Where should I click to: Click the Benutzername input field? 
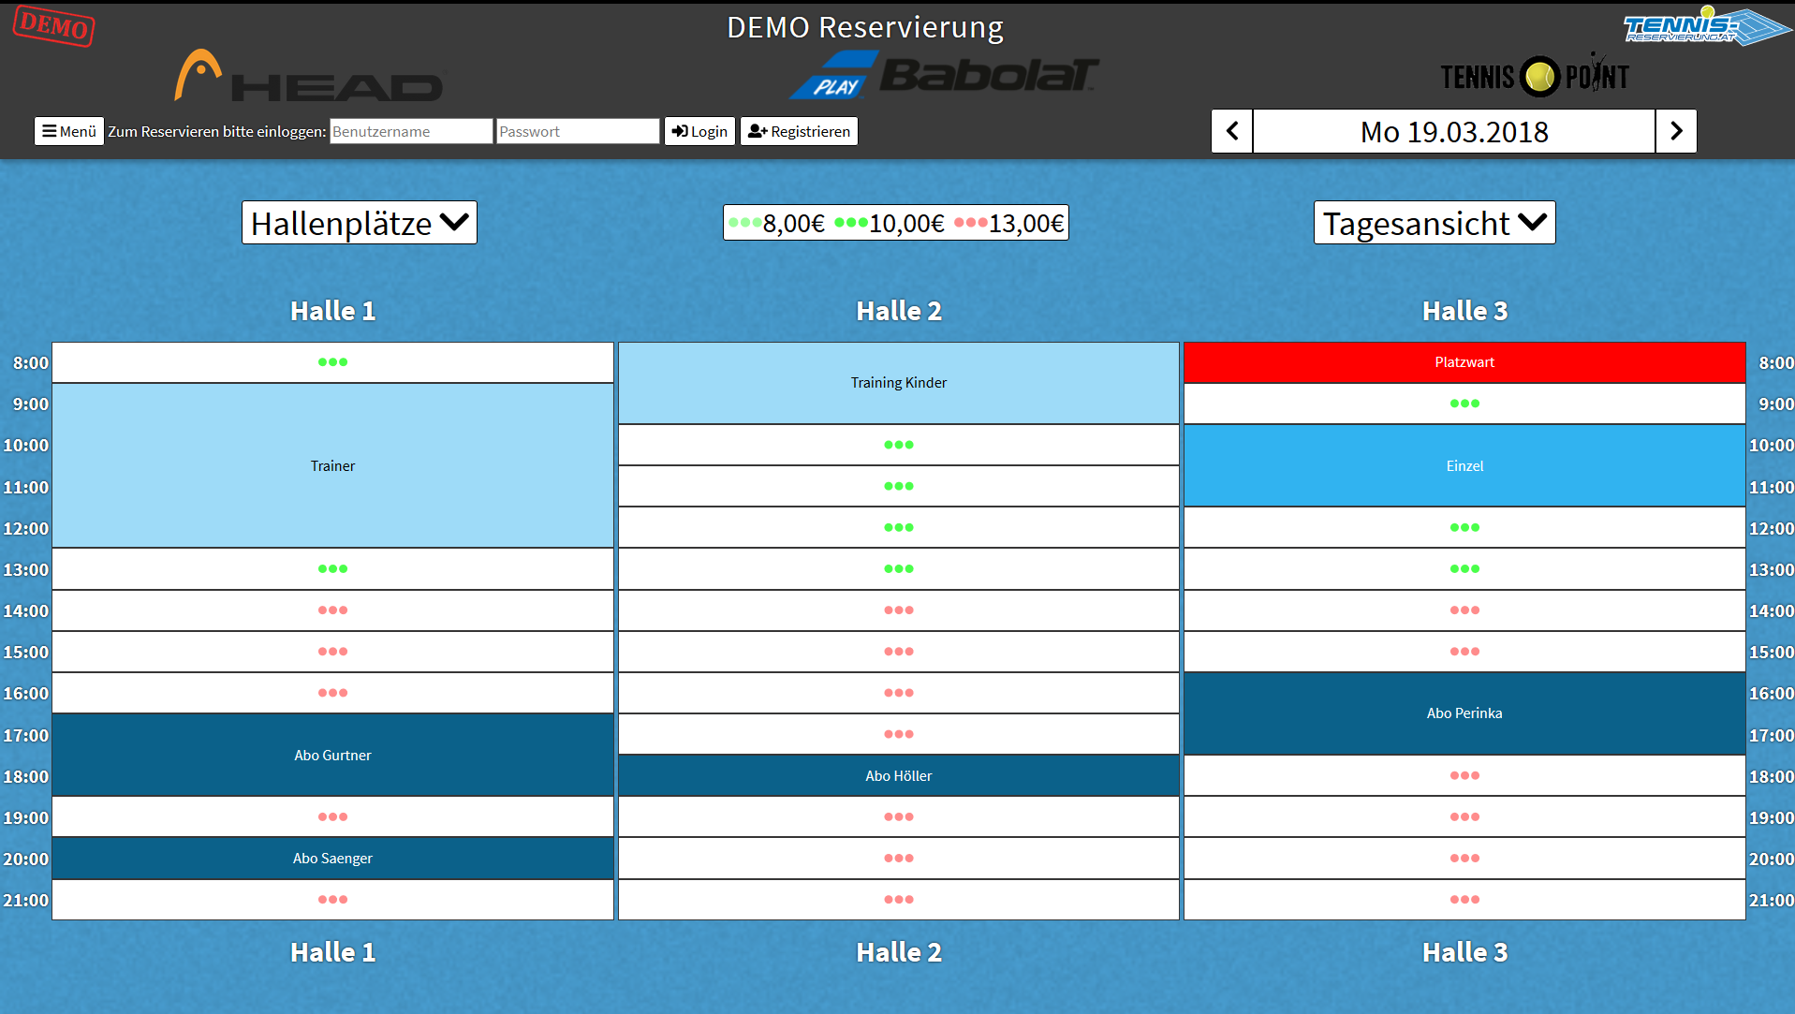410,131
